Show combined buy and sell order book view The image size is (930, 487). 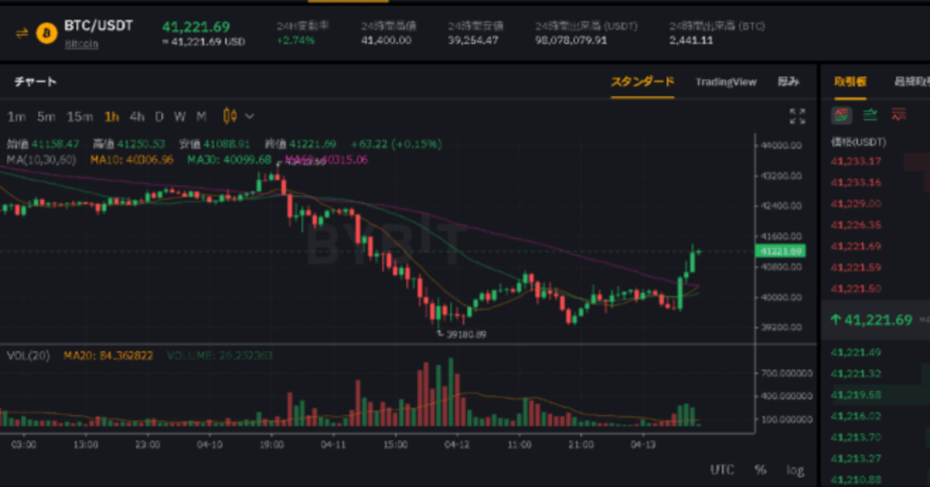pos(843,114)
